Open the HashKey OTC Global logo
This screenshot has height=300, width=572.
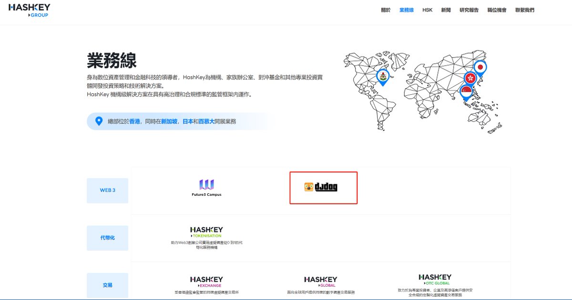tap(435, 279)
